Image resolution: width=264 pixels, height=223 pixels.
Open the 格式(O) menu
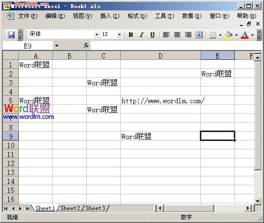point(137,16)
